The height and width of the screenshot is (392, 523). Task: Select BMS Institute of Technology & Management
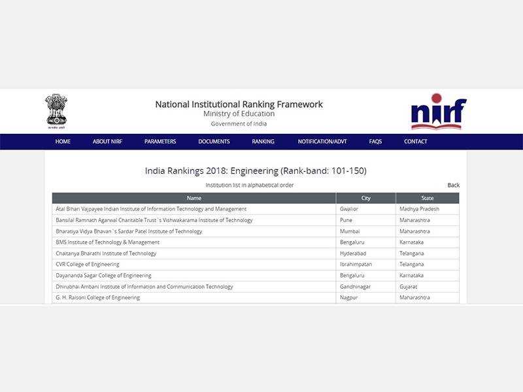pos(107,242)
